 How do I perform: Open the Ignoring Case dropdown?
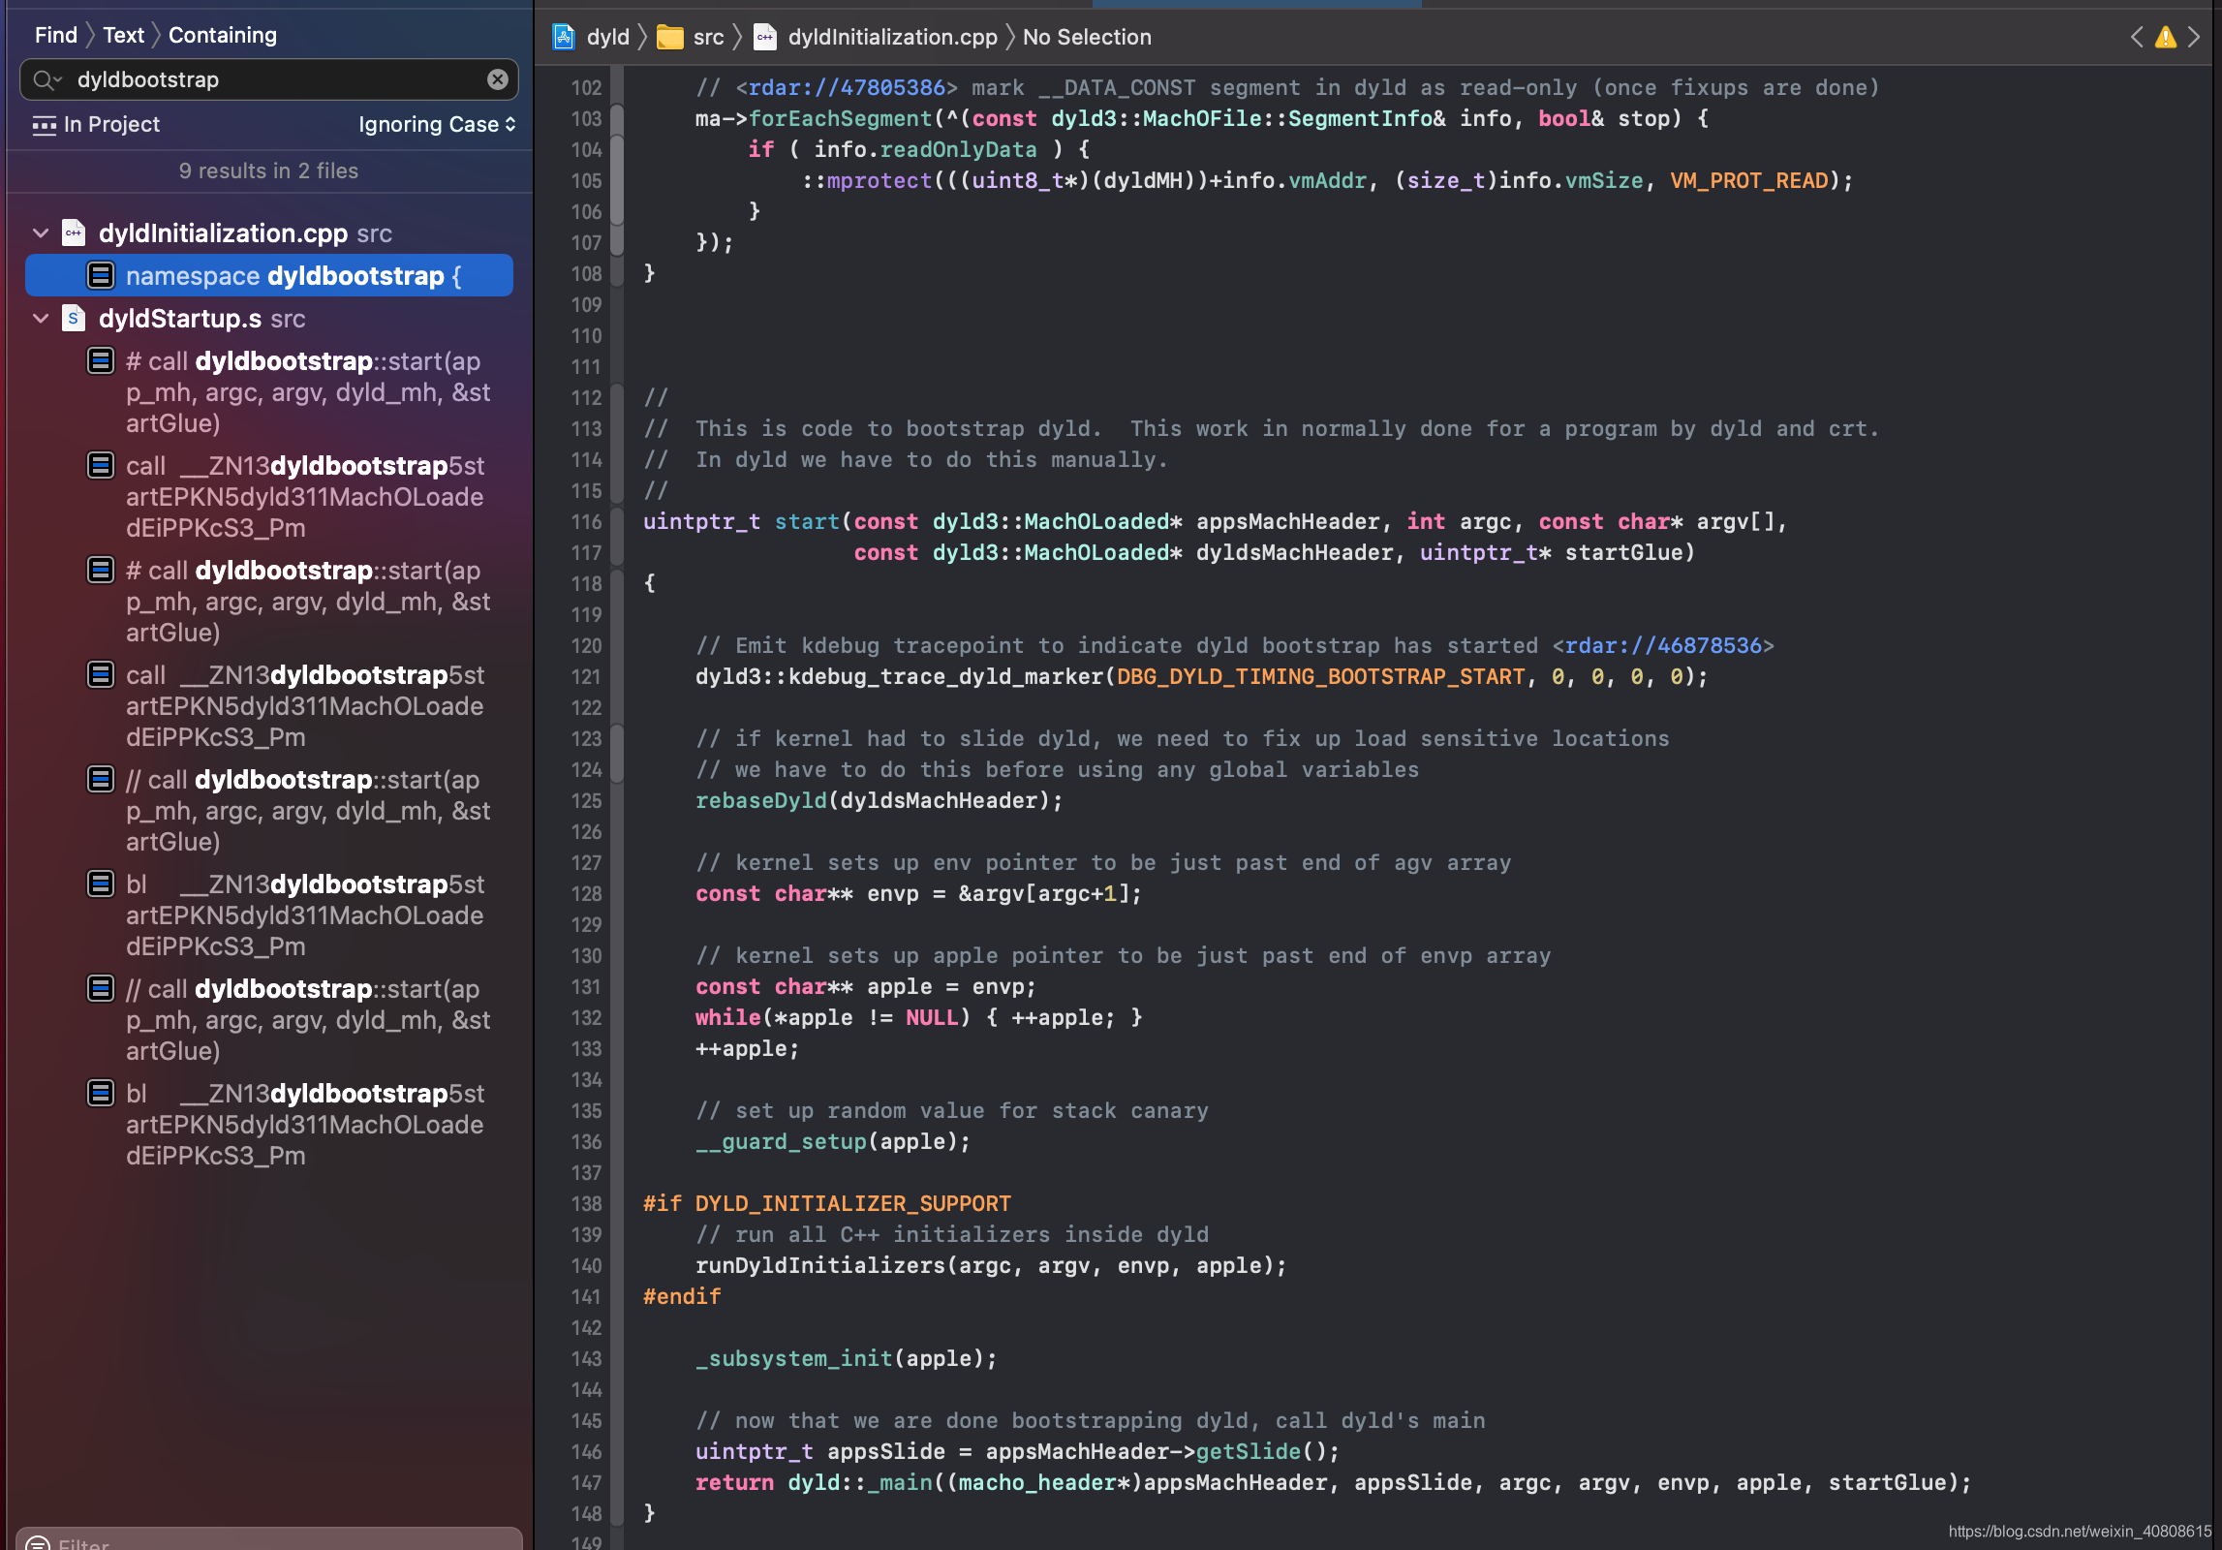[436, 125]
